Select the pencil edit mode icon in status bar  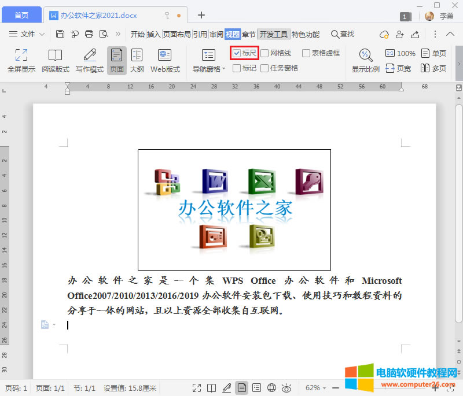[x=227, y=387]
